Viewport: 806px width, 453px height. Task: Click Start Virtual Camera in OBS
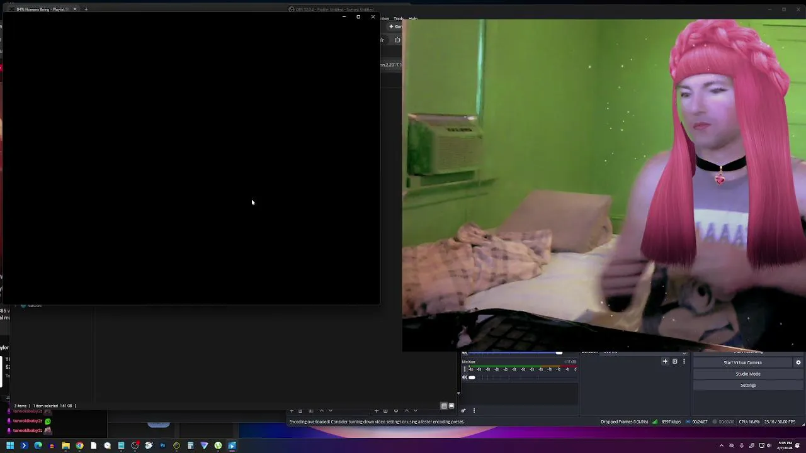[742, 362]
